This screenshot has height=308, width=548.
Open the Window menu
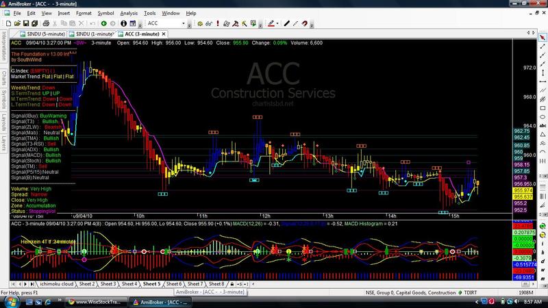[171, 13]
